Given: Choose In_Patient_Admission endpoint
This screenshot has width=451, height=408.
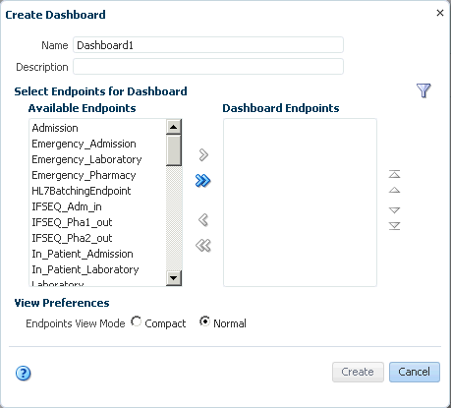Looking at the screenshot, I should pos(83,254).
